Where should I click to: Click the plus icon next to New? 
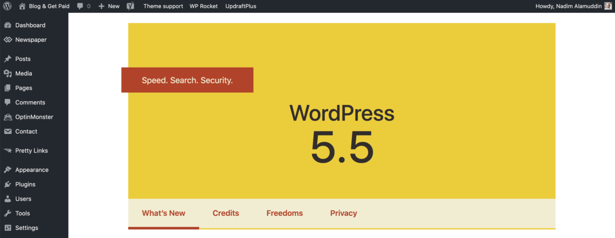[101, 6]
